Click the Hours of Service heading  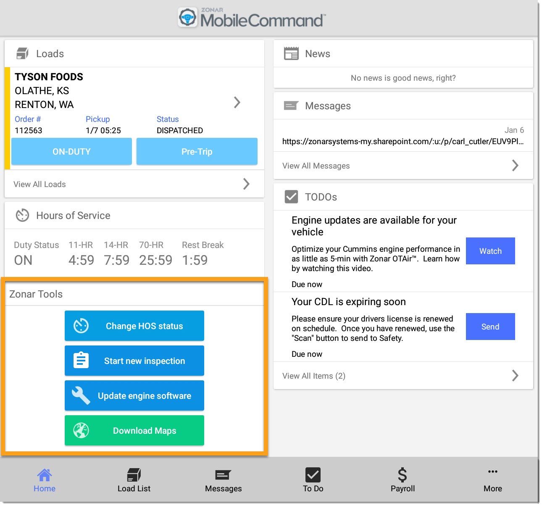pos(73,216)
